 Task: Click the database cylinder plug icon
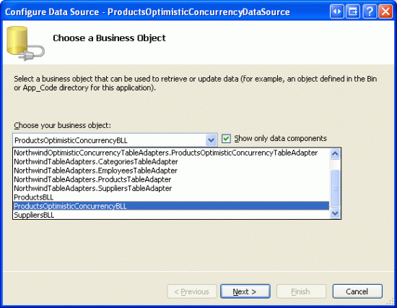(25, 43)
